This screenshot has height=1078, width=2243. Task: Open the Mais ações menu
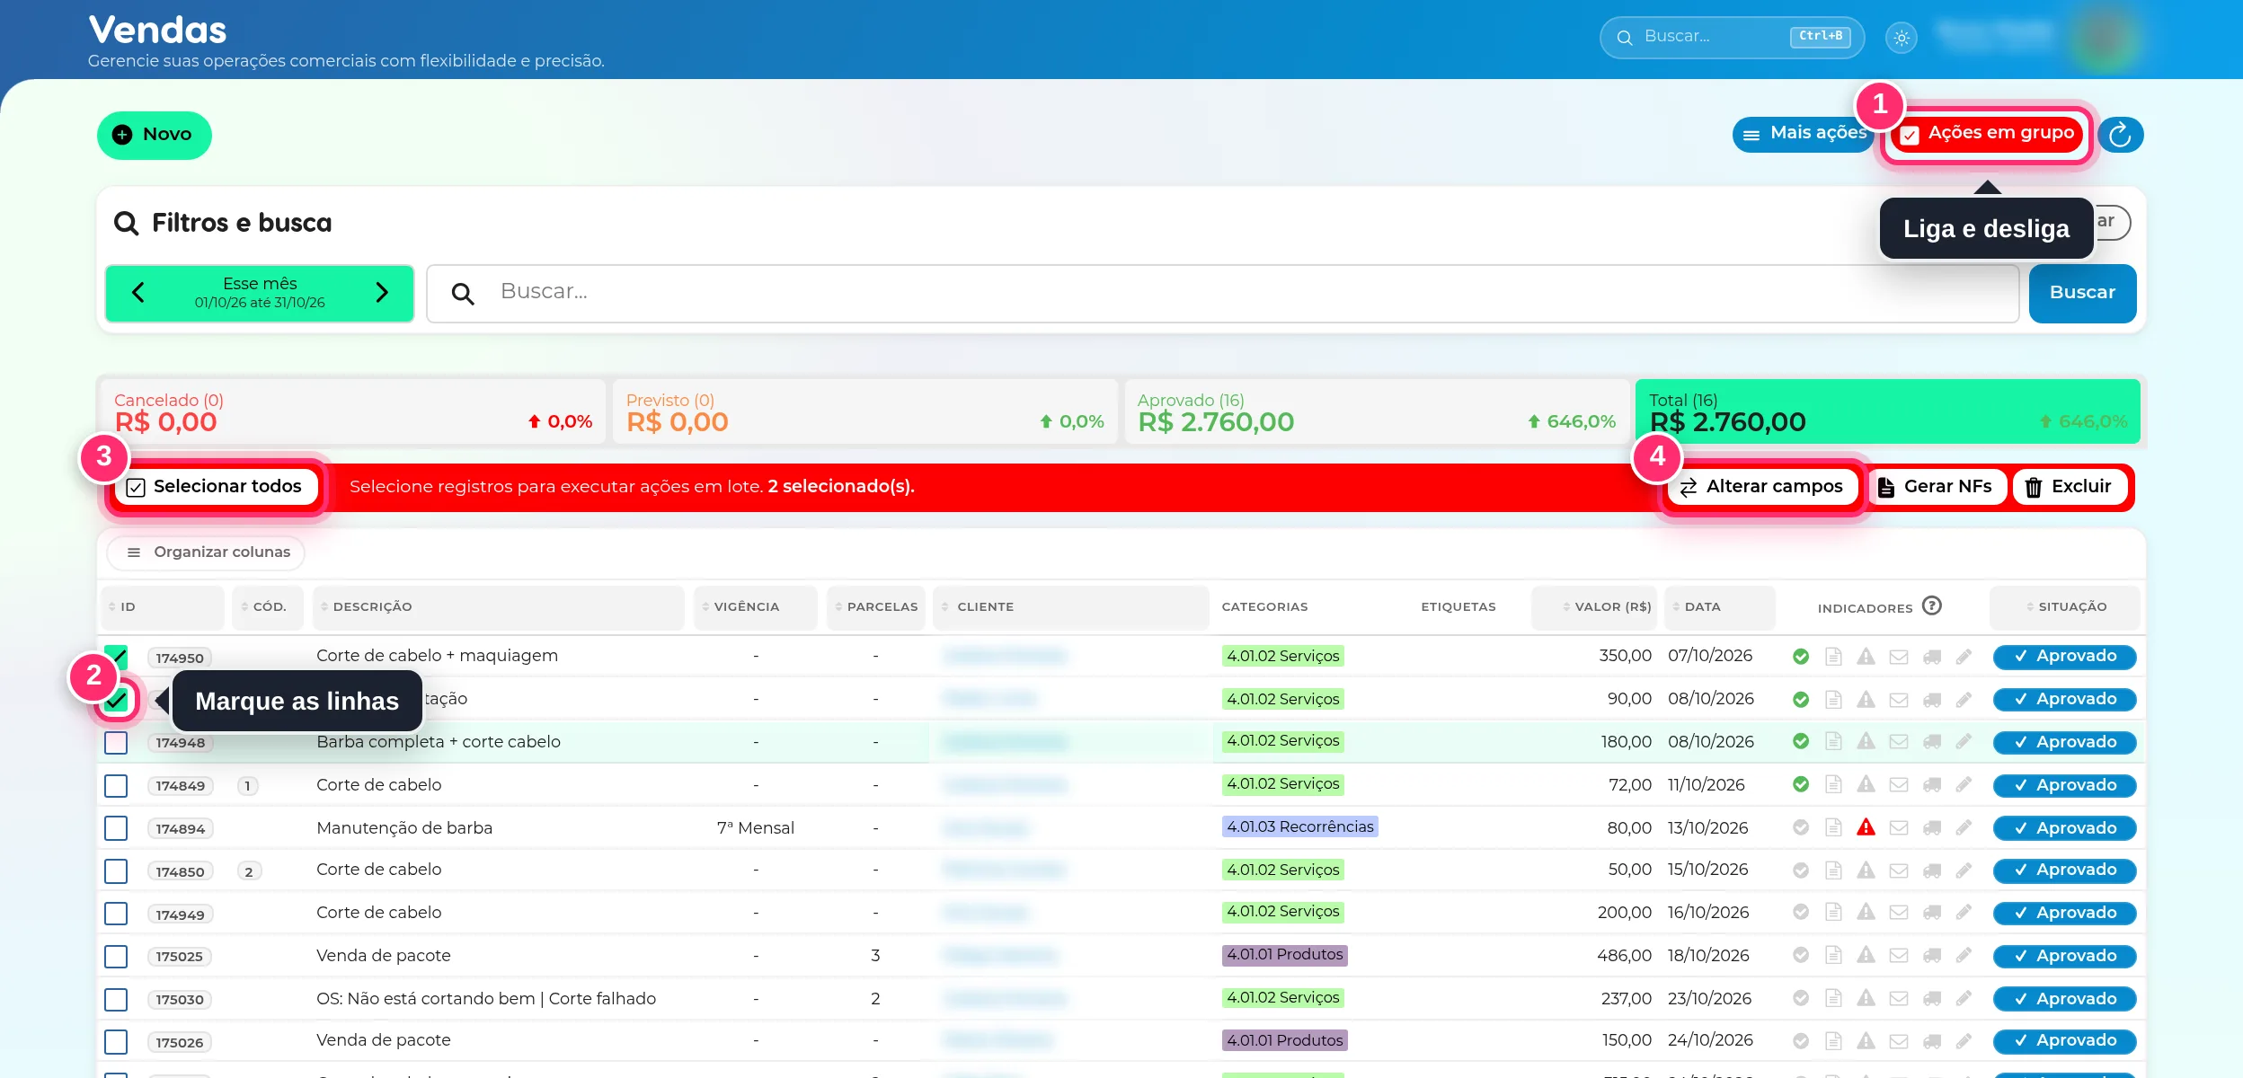click(x=1804, y=135)
